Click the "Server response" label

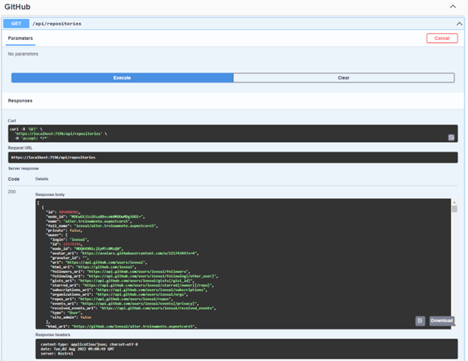[x=23, y=168]
